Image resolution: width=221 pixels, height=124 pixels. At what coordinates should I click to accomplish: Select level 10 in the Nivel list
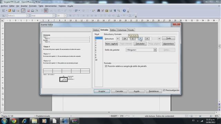(x=98, y=60)
